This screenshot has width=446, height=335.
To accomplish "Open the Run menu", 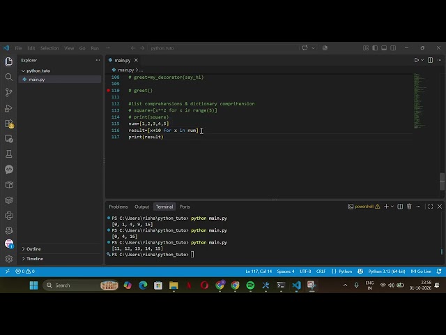I will (x=95, y=48).
